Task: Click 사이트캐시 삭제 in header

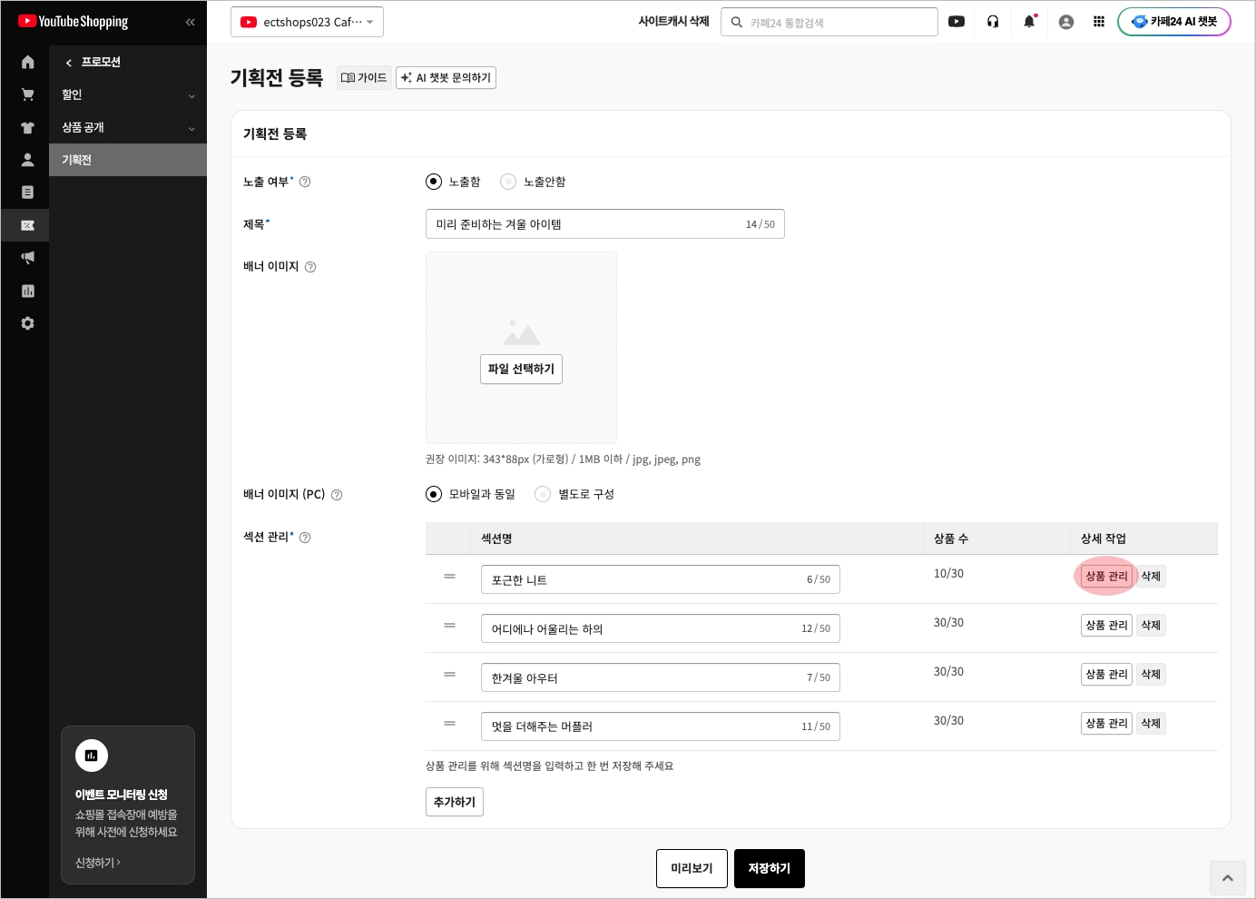Action: 673,22
